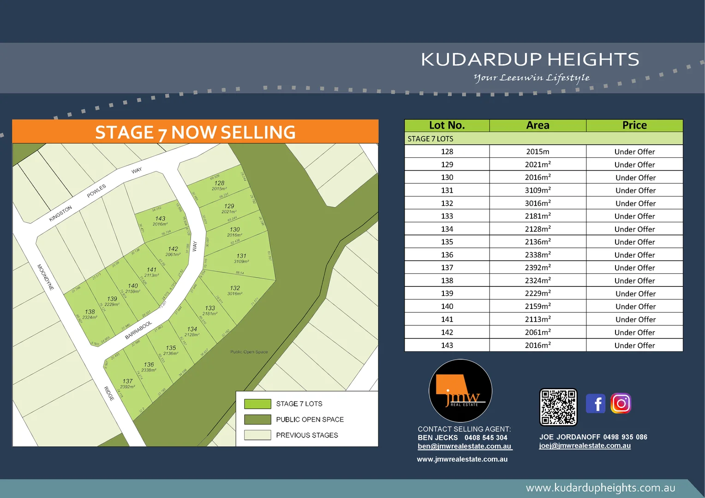Open joej@jmwrealestate.com.au email link
705x498 pixels.
pyautogui.click(x=585, y=446)
